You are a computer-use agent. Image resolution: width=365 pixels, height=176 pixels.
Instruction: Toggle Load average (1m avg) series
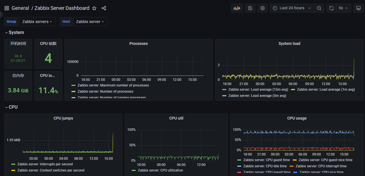(x=326, y=90)
